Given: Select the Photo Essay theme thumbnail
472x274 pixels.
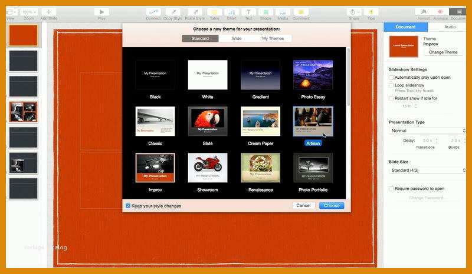Looking at the screenshot, I should [313, 75].
